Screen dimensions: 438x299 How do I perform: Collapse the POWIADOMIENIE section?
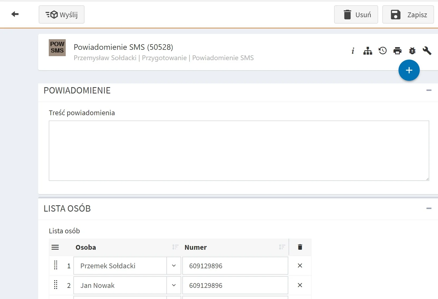(x=429, y=90)
